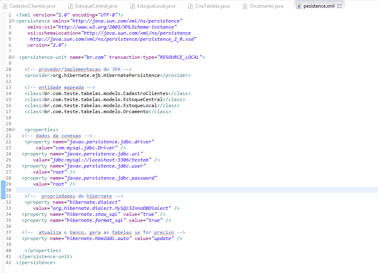Click value="root" on line 27
378x273 pixels.
[50, 172]
